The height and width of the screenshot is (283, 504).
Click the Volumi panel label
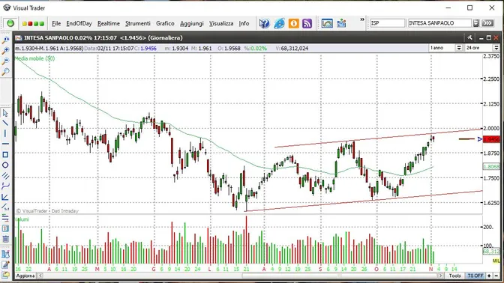[22, 219]
